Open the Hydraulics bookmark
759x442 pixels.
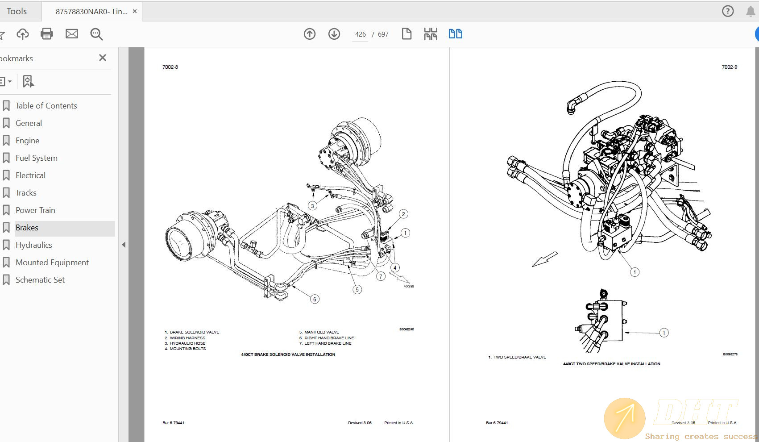[x=34, y=245]
